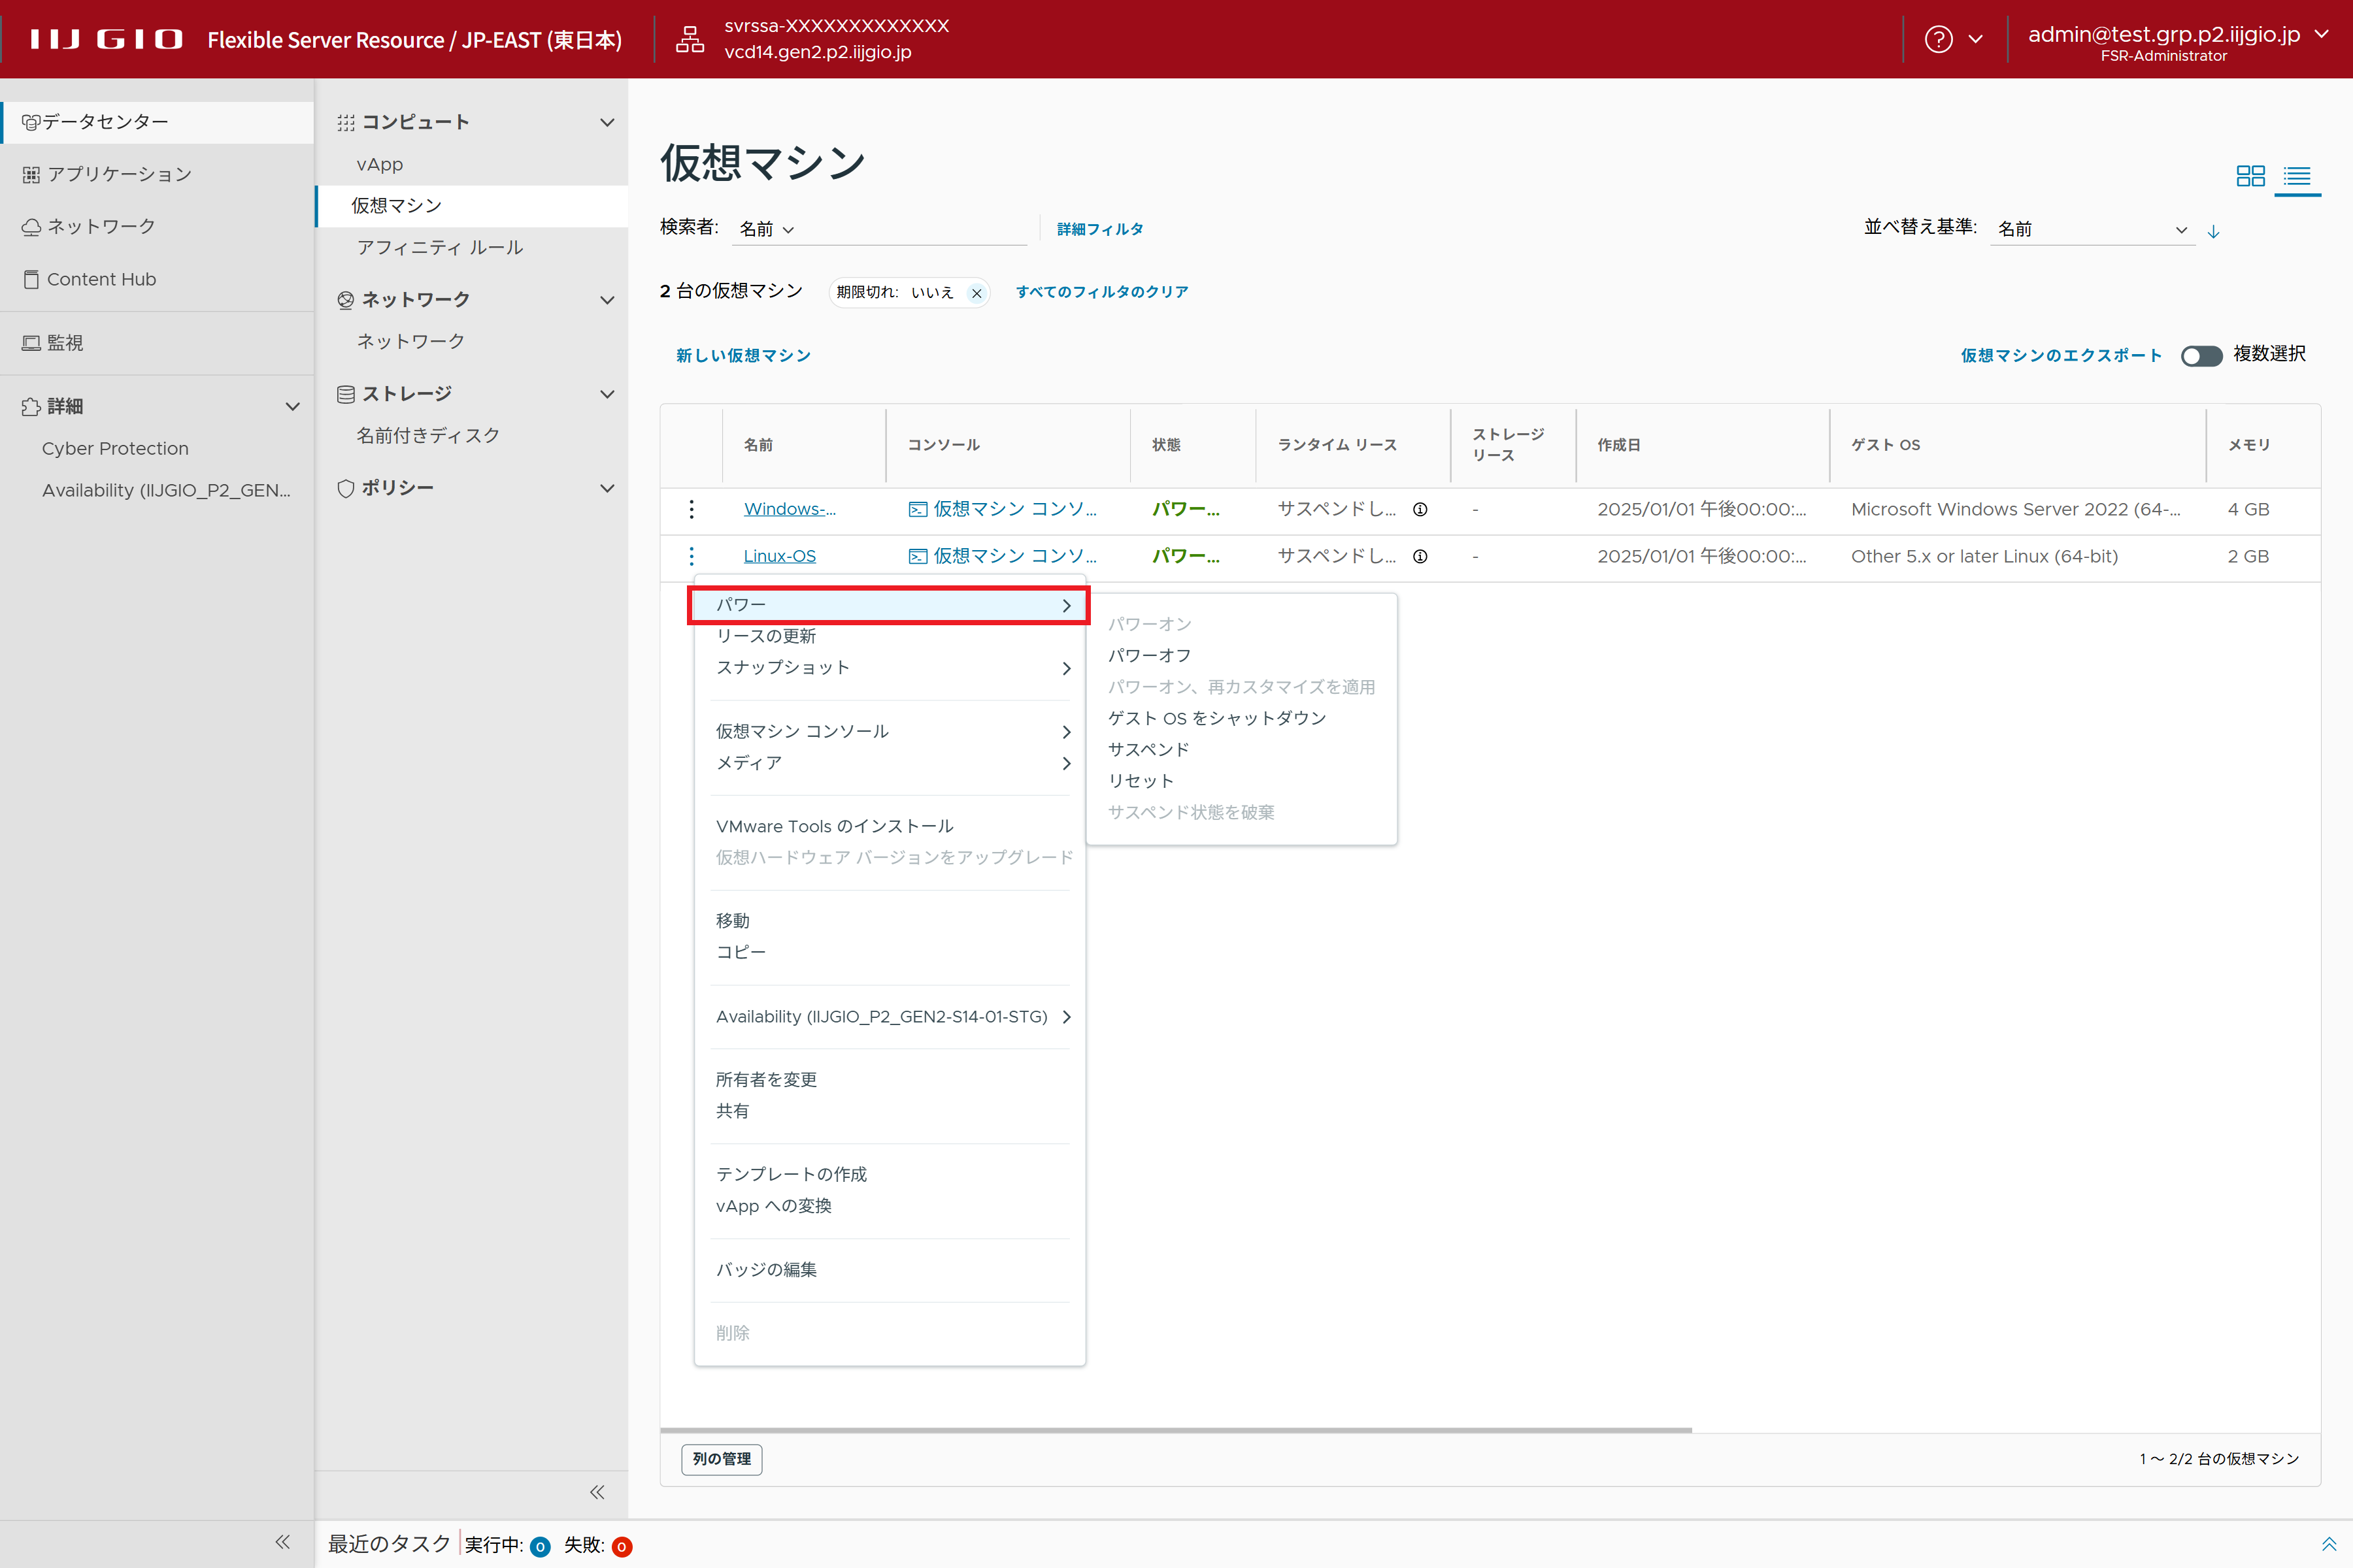The height and width of the screenshot is (1568, 2353).
Task: Click the 列の管理 button
Action: (722, 1459)
